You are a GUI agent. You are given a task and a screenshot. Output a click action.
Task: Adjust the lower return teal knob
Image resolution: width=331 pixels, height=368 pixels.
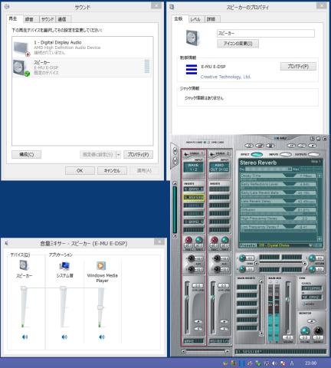312,268
